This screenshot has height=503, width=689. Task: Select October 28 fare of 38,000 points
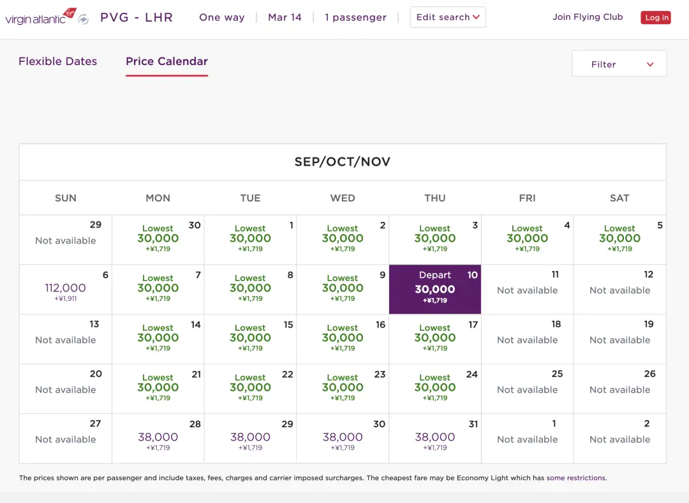tap(158, 438)
